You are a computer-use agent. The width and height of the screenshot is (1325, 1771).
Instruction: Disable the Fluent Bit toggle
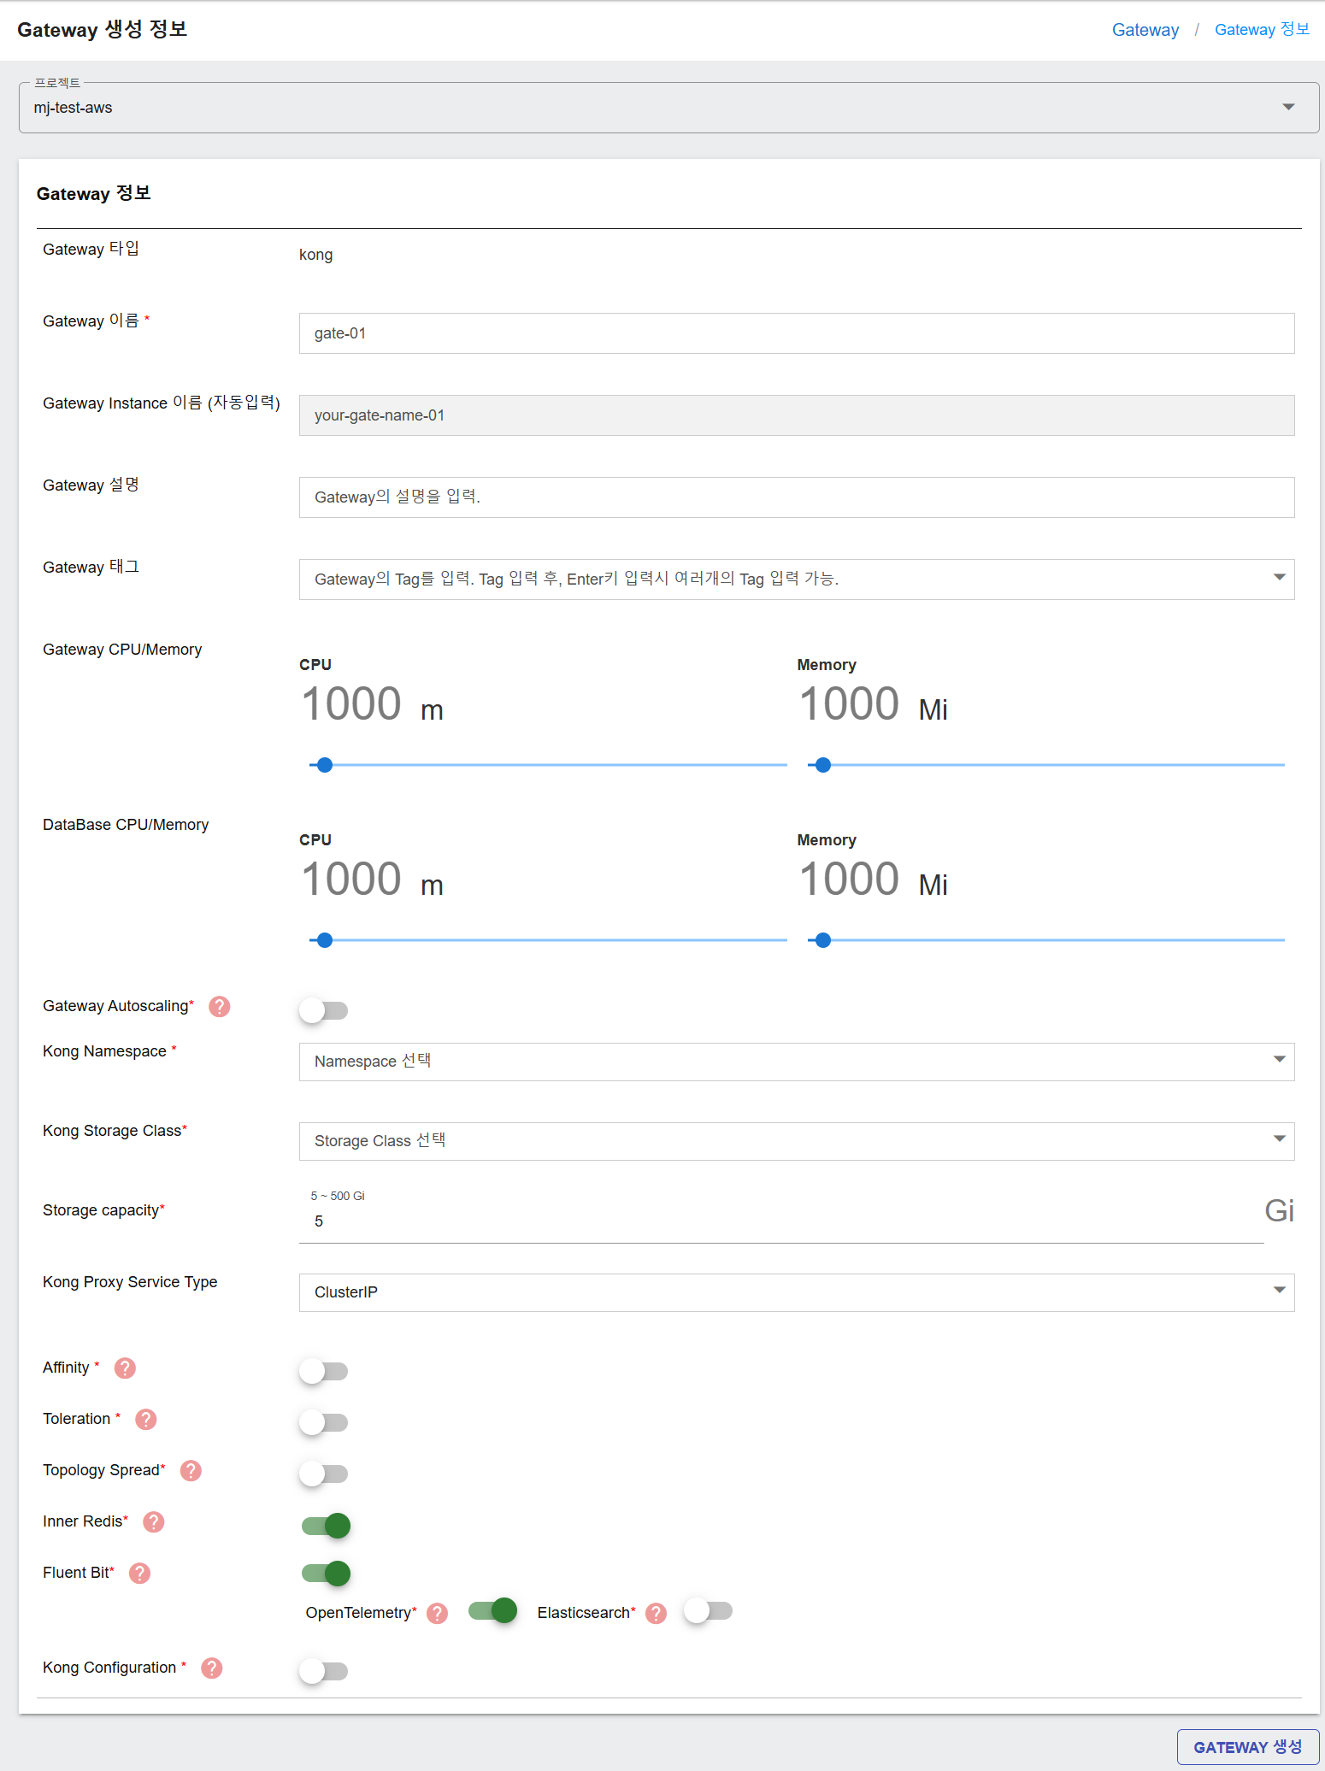(326, 1574)
